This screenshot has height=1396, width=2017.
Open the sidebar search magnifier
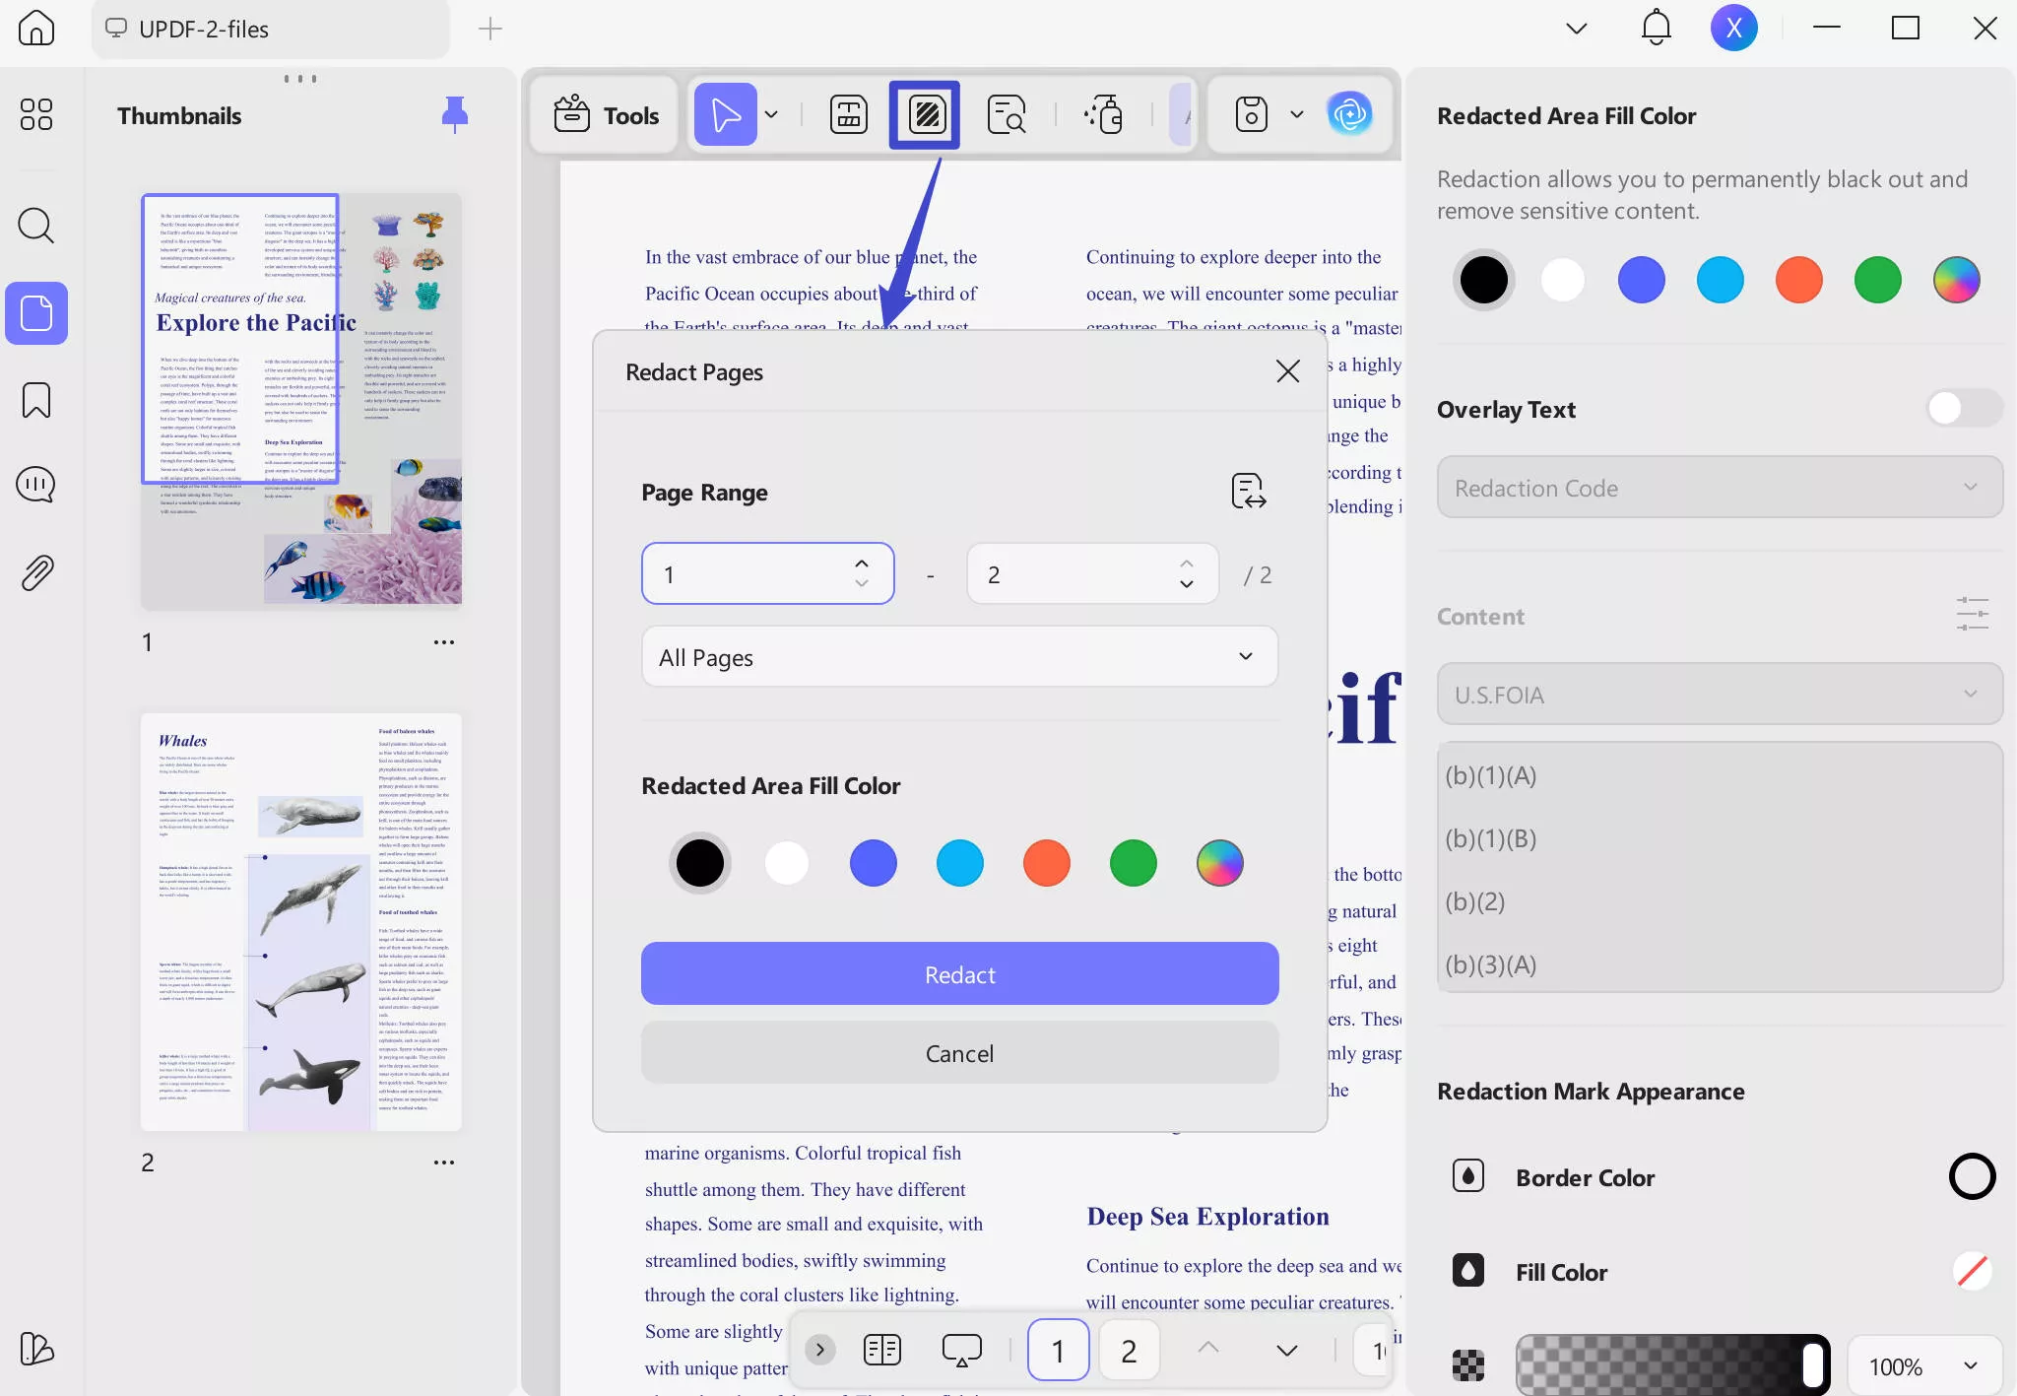36,226
